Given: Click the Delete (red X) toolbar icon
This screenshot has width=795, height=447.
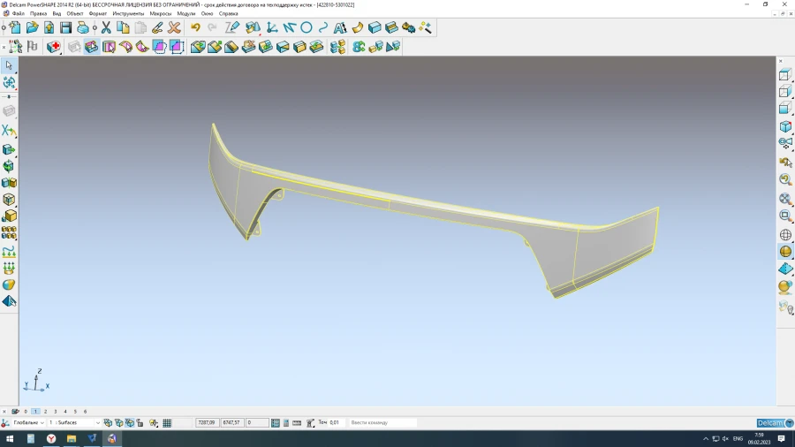Looking at the screenshot, I should pyautogui.click(x=175, y=28).
